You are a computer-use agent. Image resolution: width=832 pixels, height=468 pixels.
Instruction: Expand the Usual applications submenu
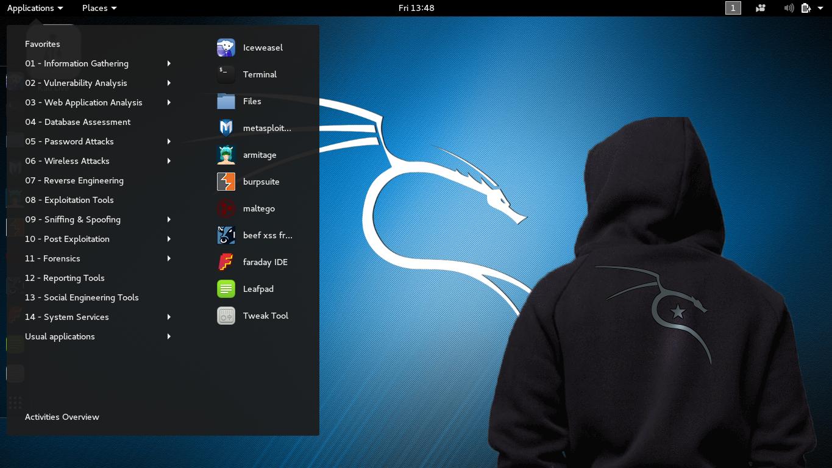98,336
